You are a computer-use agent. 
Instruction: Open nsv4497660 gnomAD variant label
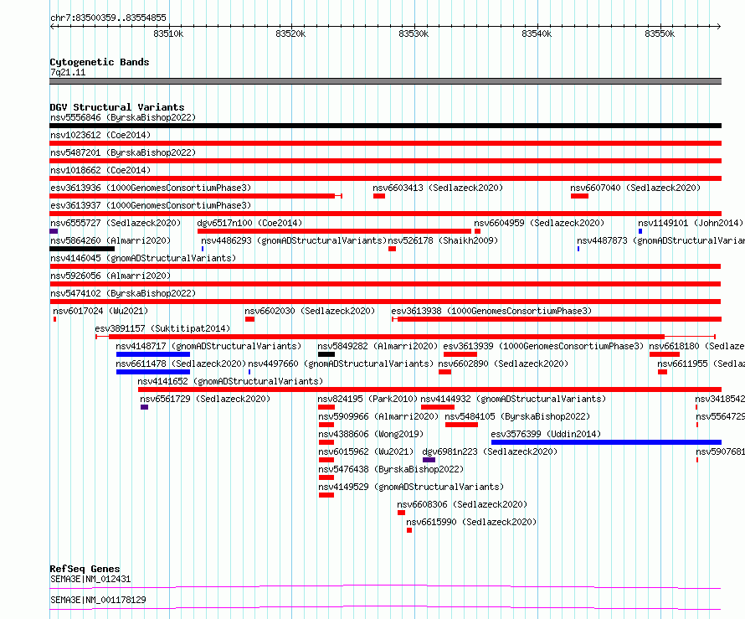(341, 364)
